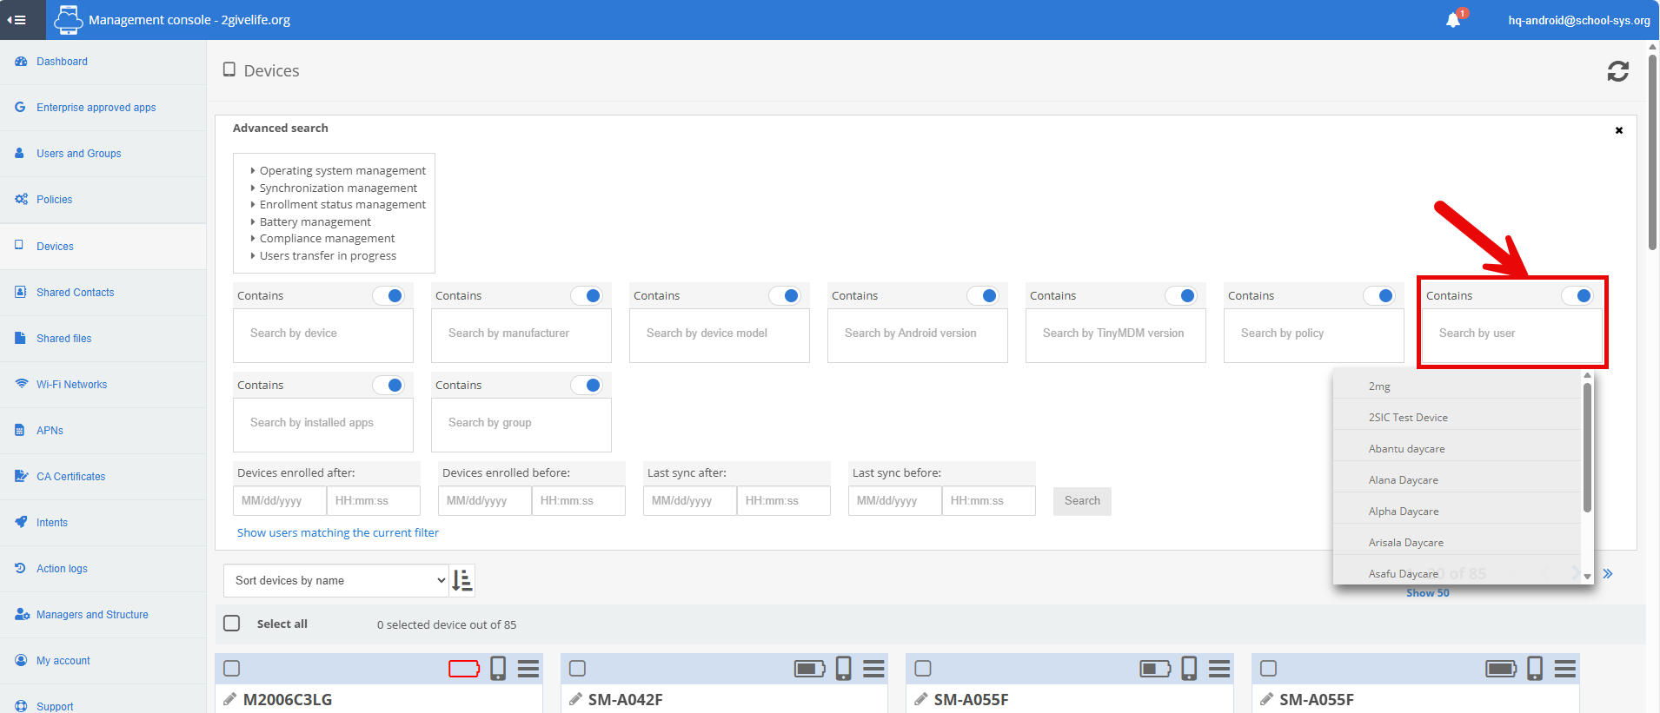1660x713 pixels.
Task: Click the notification bell icon
Action: [1453, 20]
